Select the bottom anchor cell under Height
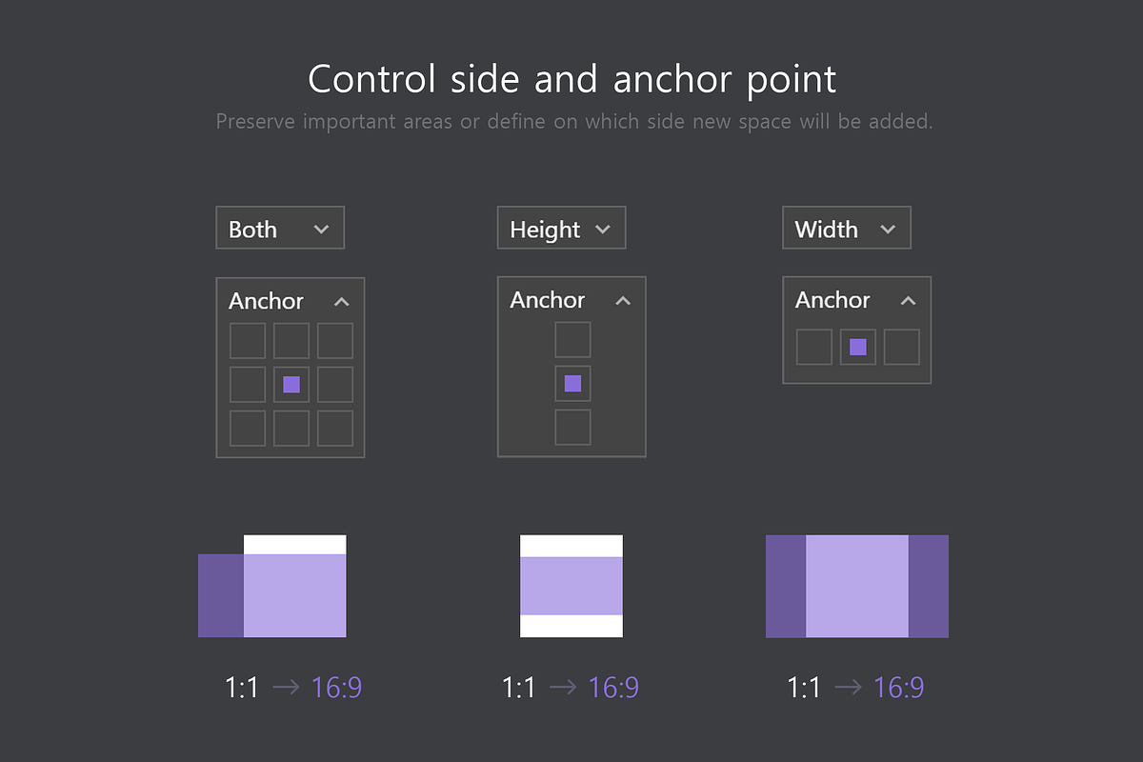The height and width of the screenshot is (762, 1143). [x=572, y=427]
